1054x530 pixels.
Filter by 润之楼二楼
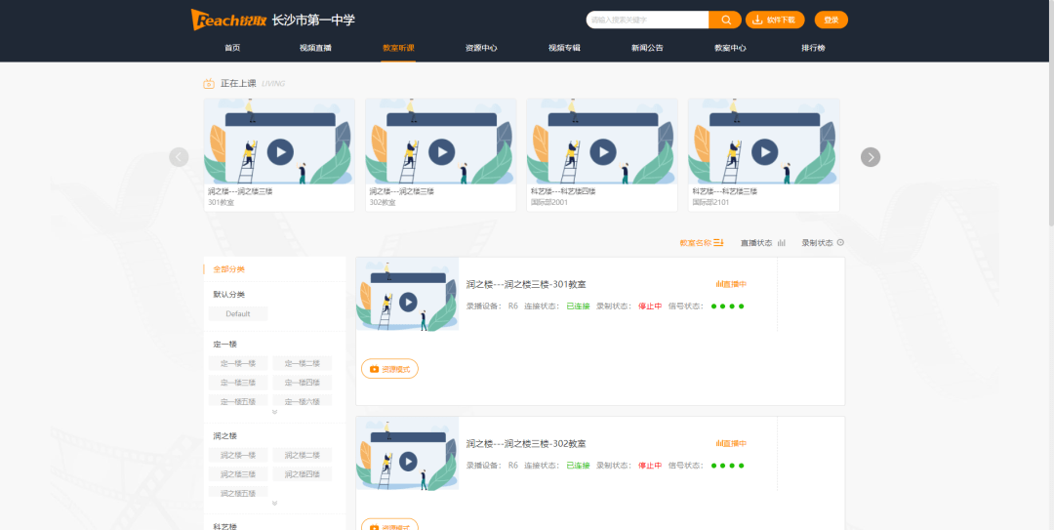tap(303, 455)
